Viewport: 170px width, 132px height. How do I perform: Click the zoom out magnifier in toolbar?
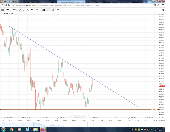coord(58,10)
